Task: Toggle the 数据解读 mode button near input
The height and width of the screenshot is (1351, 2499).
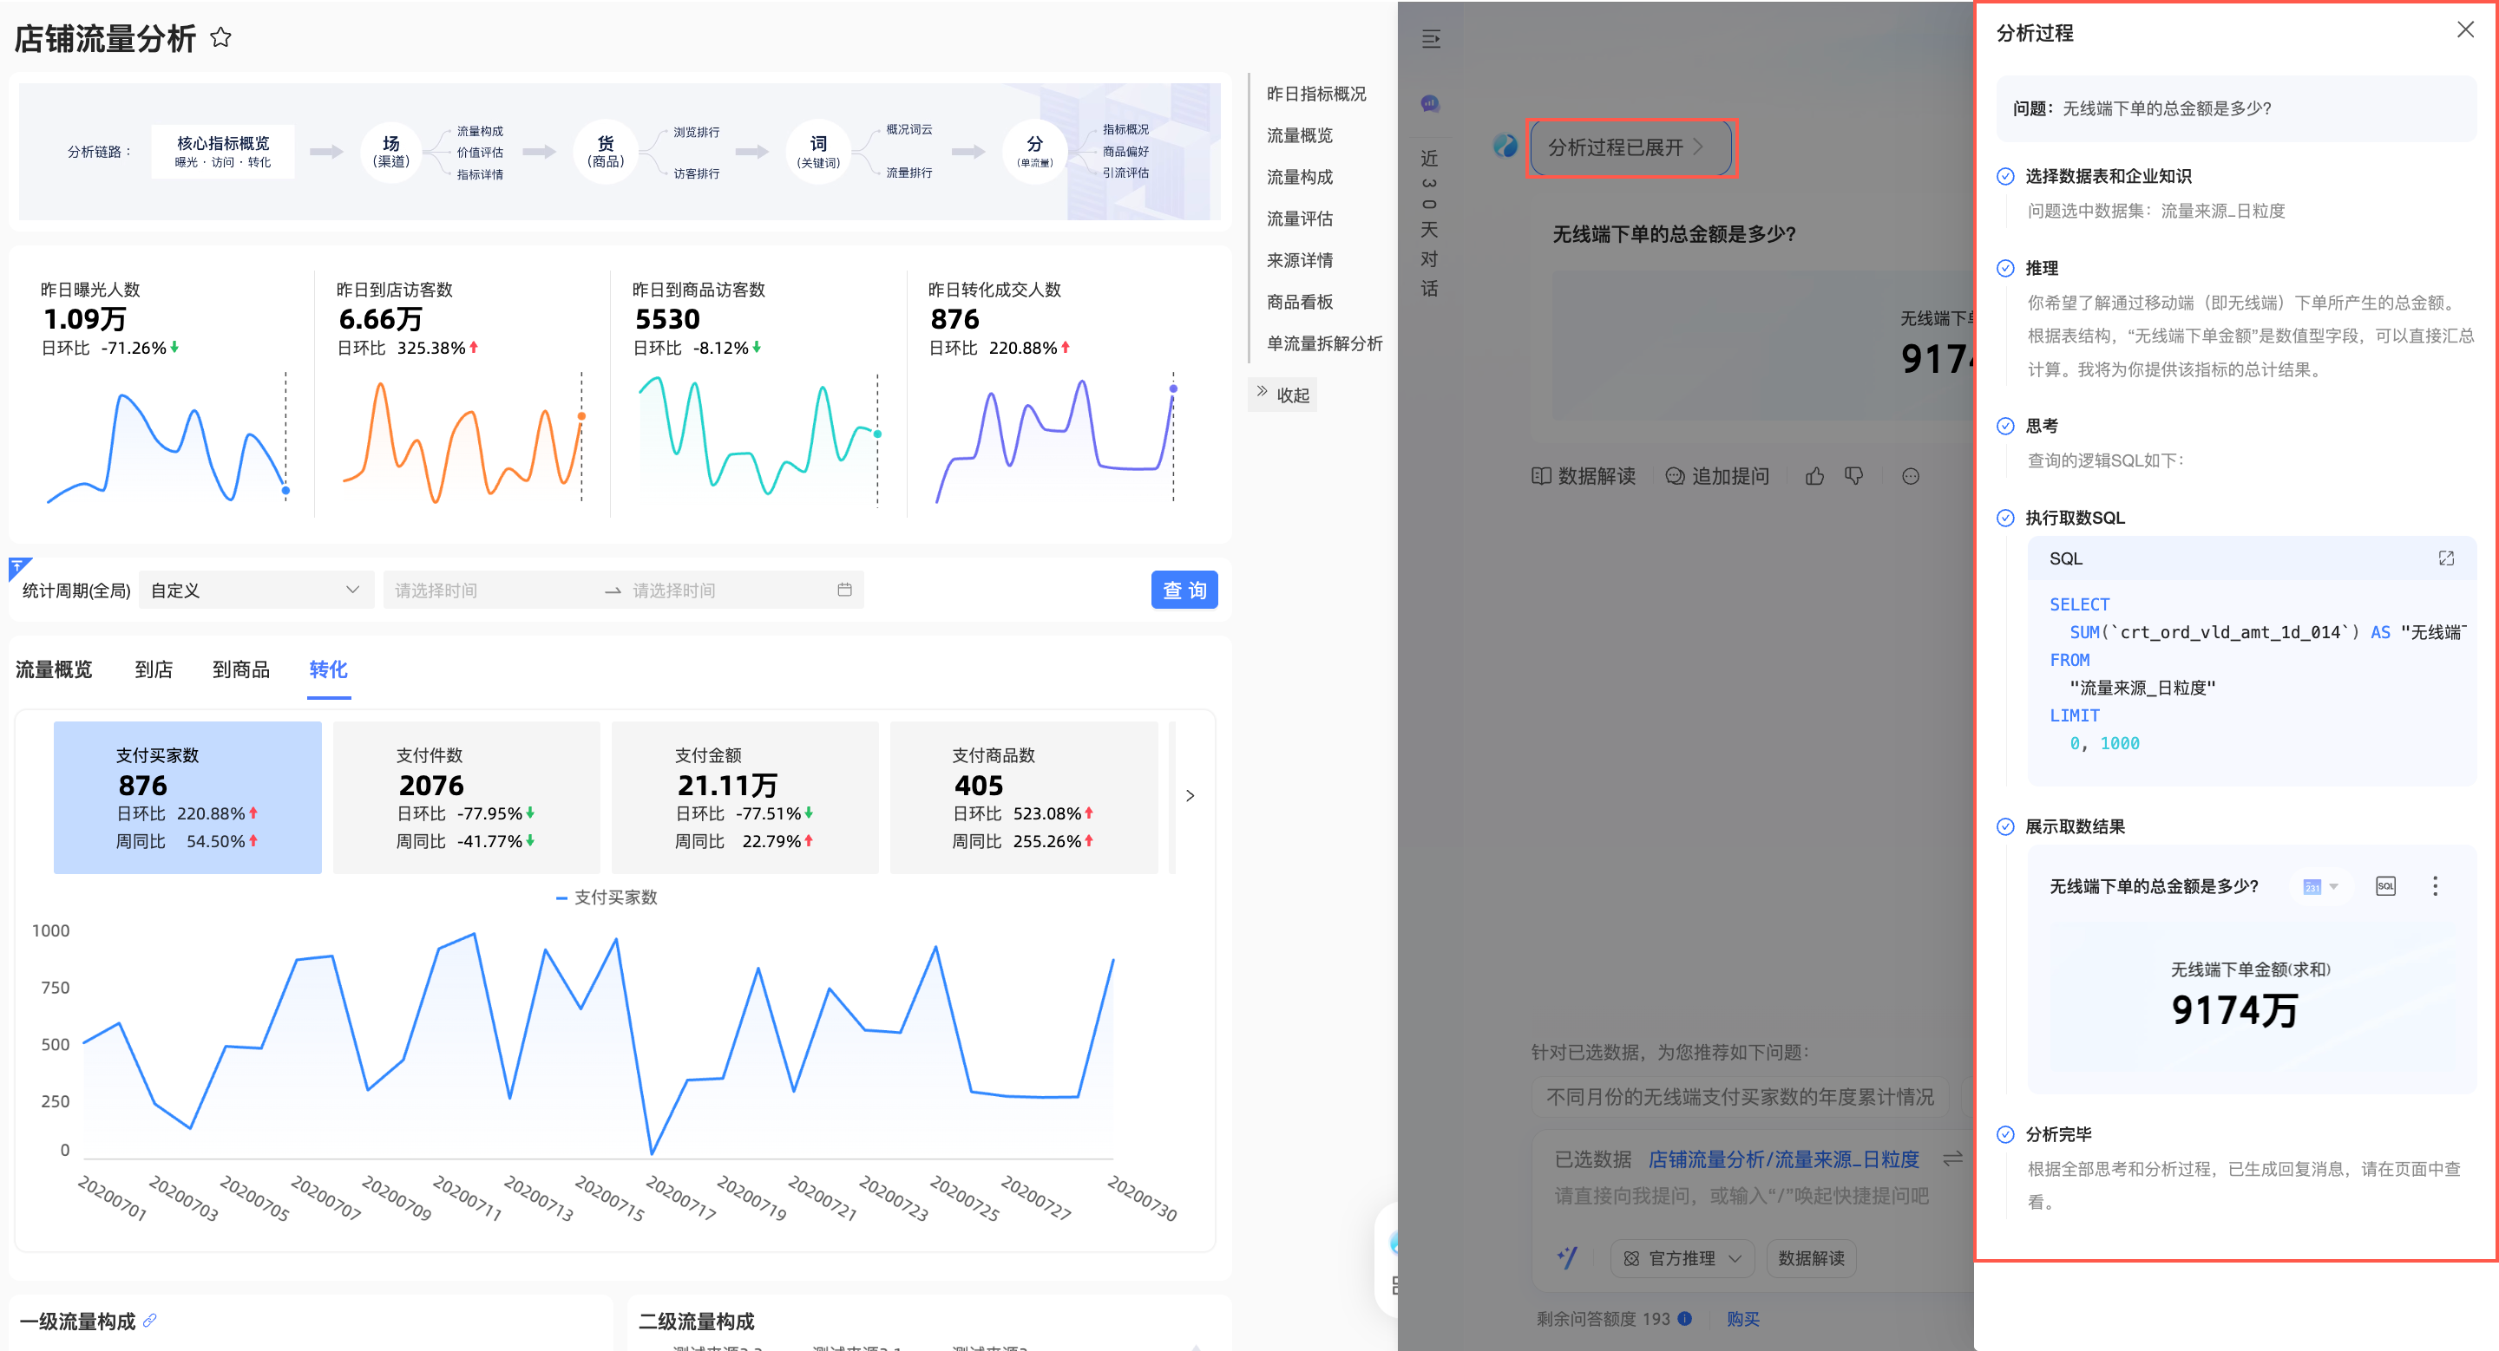Action: 1810,1258
